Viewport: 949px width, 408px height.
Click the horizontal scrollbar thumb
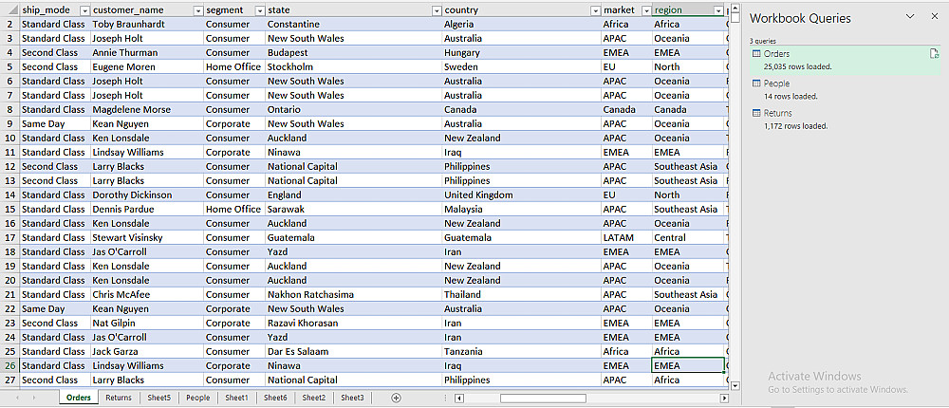[x=543, y=399]
